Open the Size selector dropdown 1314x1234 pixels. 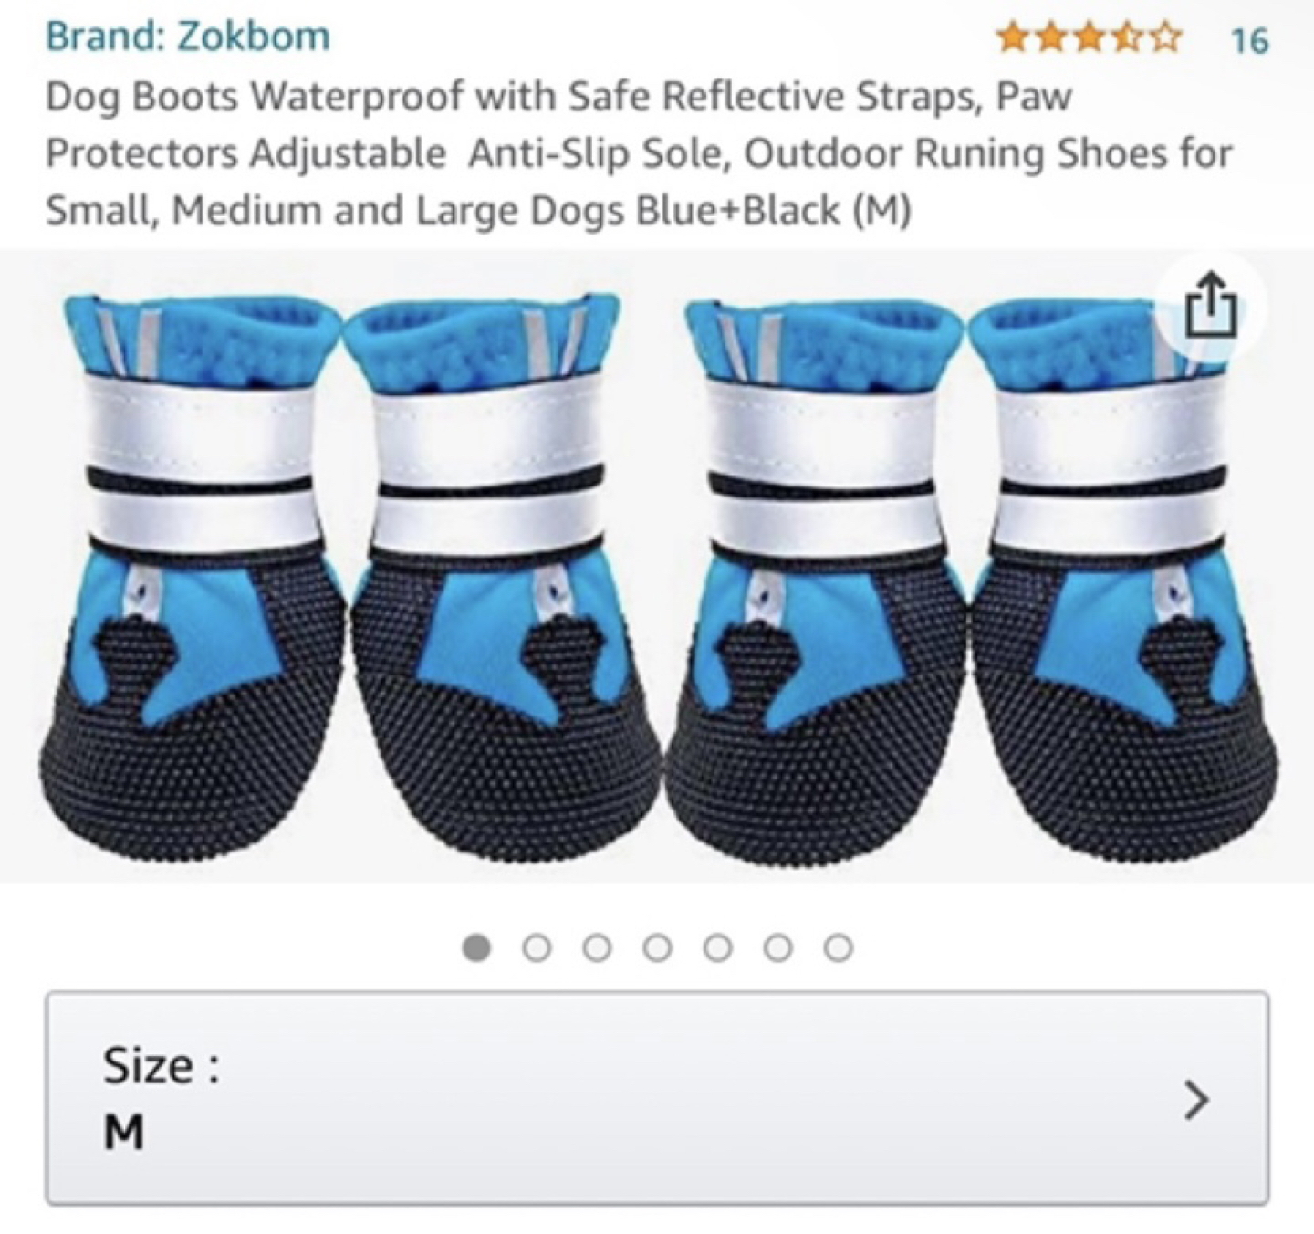click(x=657, y=1098)
